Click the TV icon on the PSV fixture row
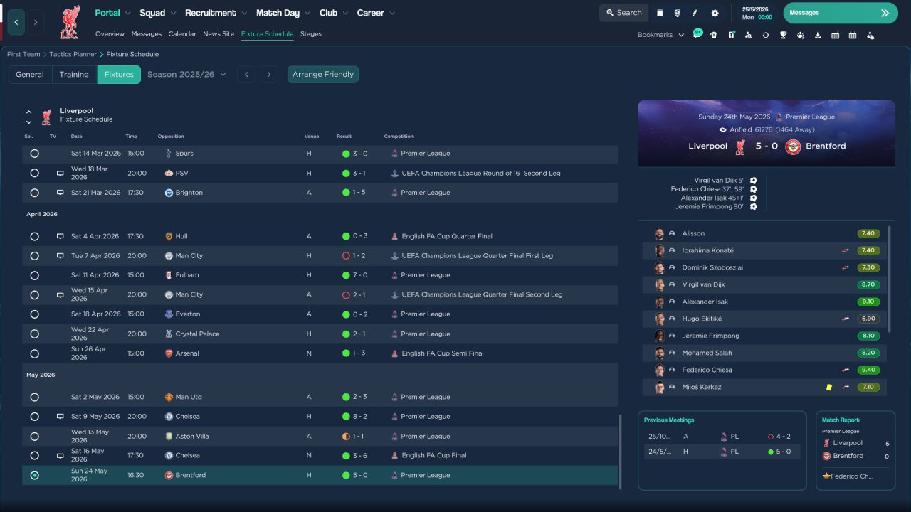This screenshot has width=911, height=512. coord(60,174)
